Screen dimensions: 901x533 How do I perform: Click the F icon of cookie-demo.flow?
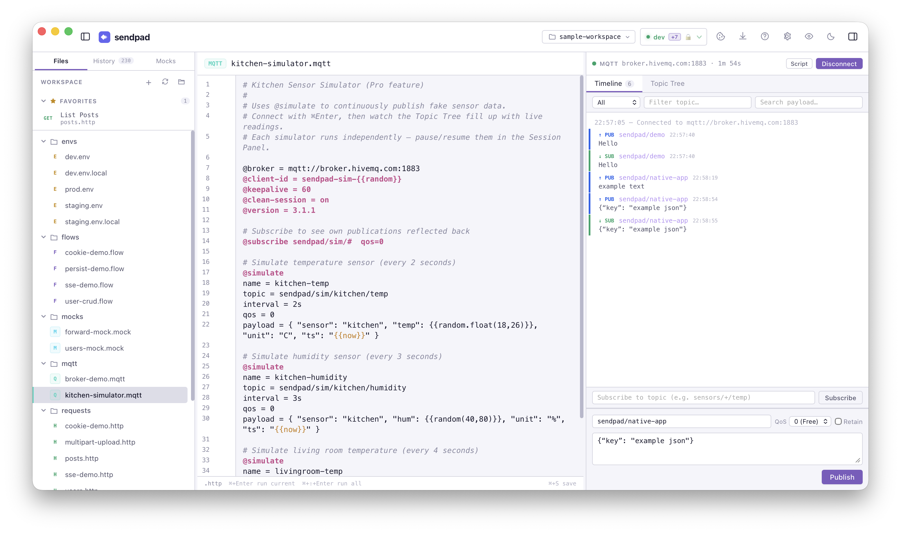pyautogui.click(x=55, y=252)
